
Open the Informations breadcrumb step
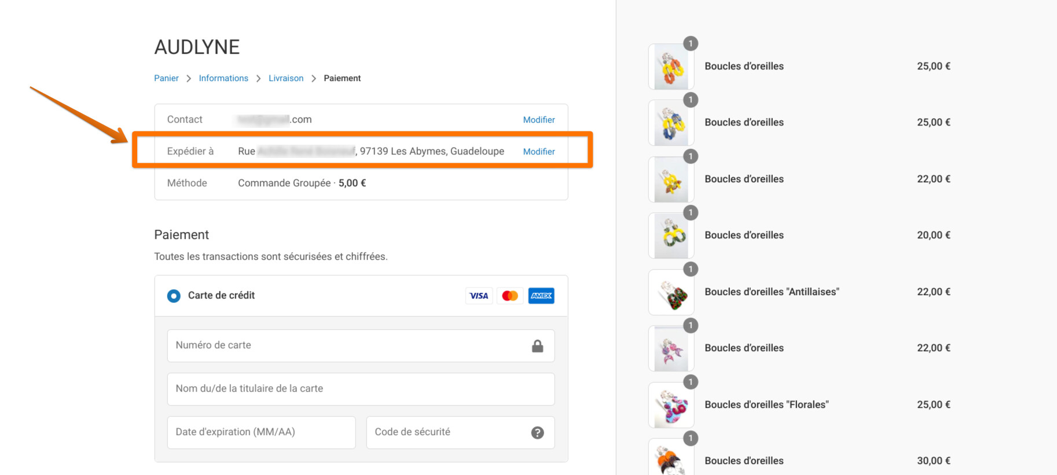point(223,78)
